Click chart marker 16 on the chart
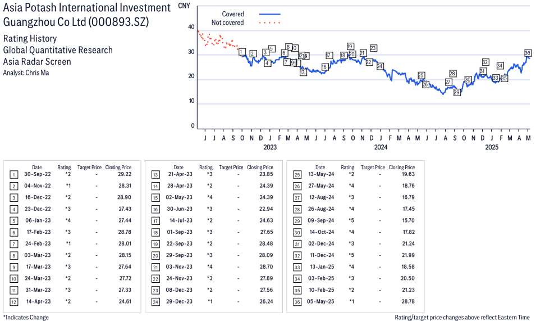The width and height of the screenshot is (536, 321). click(324, 67)
